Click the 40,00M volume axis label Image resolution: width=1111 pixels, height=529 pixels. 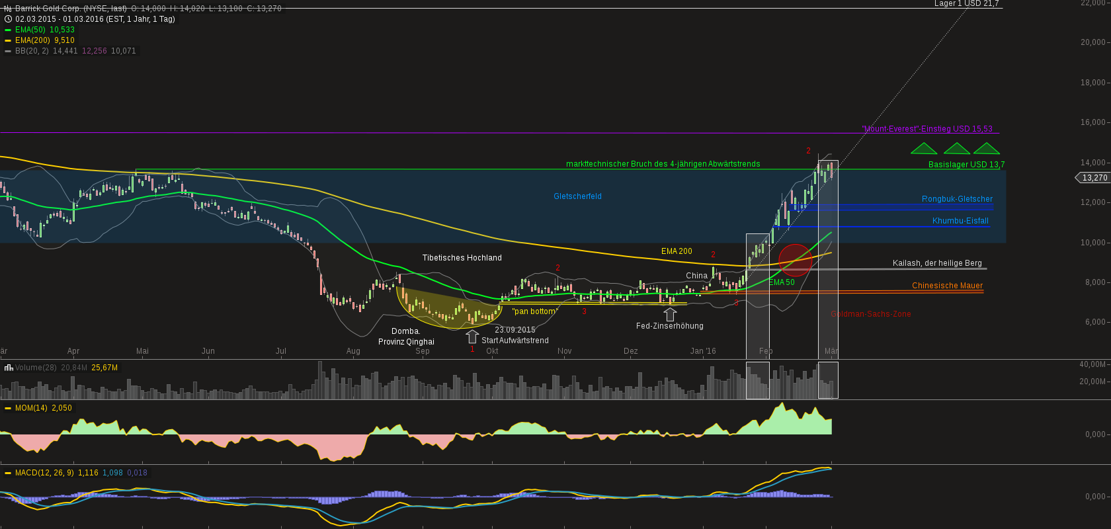1092,364
